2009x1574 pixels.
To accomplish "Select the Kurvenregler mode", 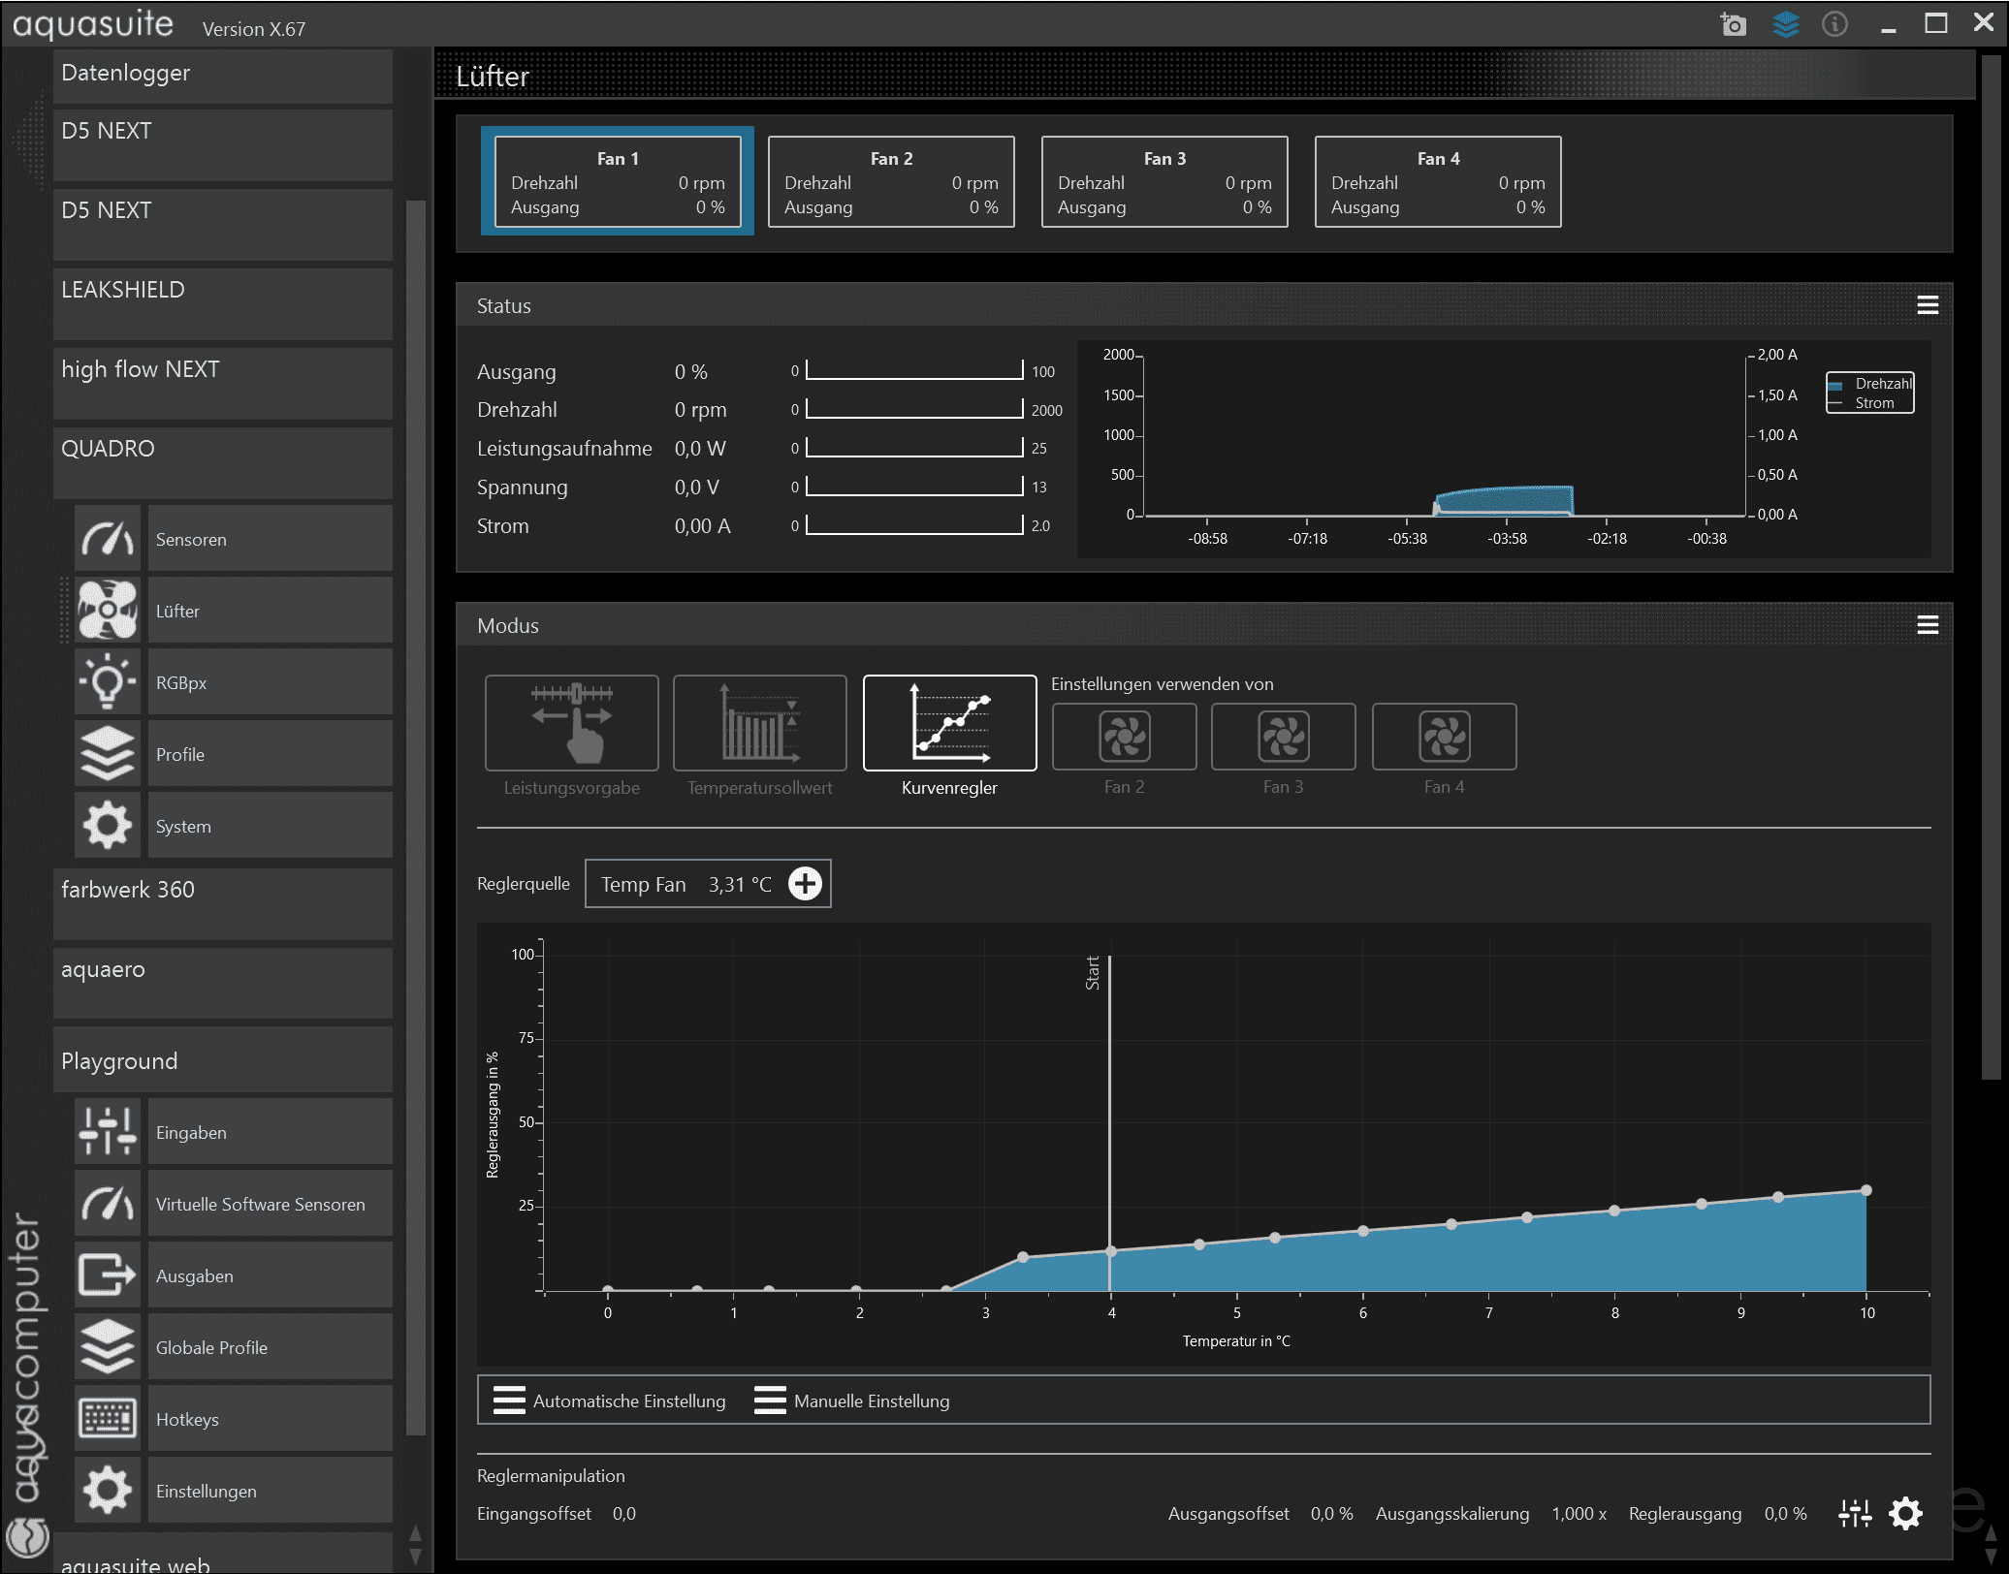I will pos(950,723).
